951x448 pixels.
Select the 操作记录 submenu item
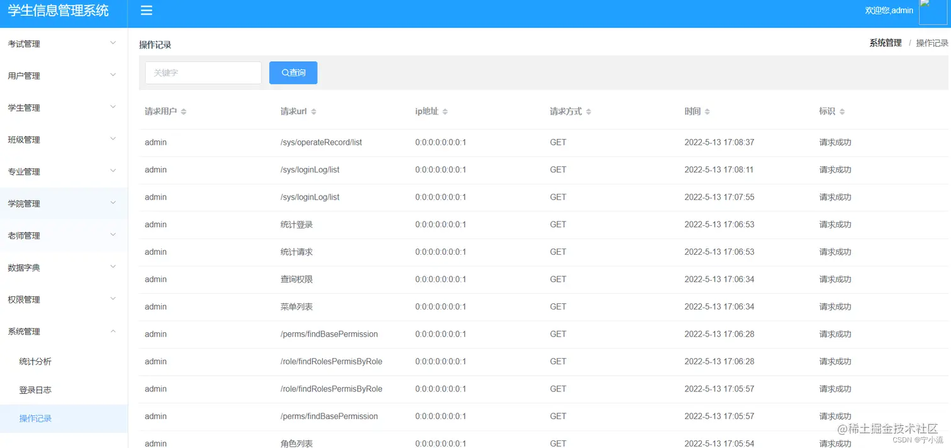click(64, 418)
